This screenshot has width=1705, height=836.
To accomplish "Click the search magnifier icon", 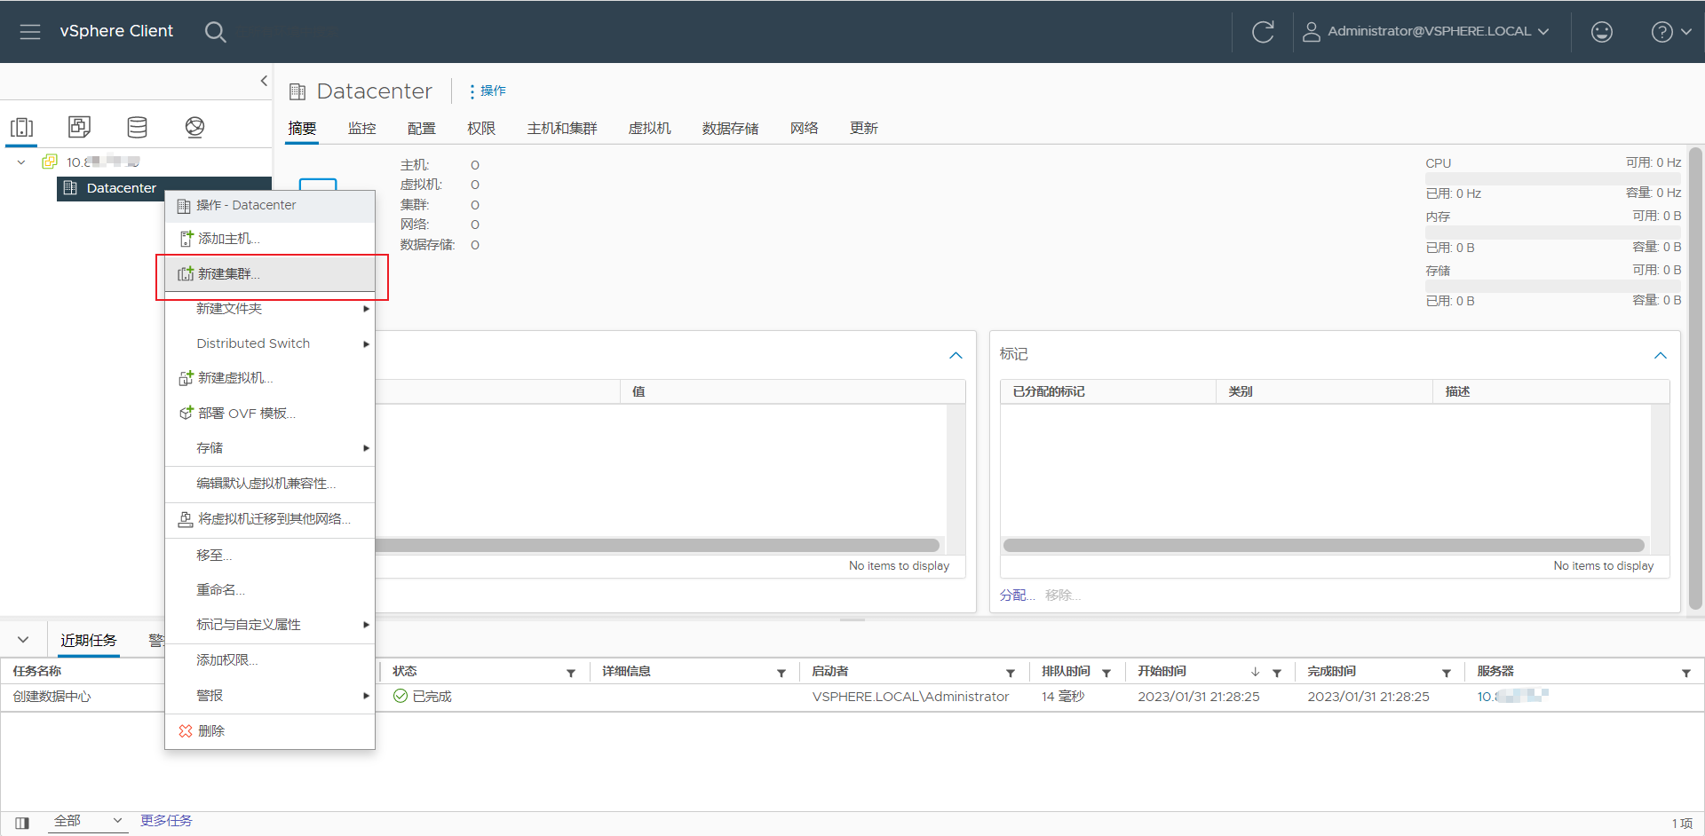I will (215, 31).
